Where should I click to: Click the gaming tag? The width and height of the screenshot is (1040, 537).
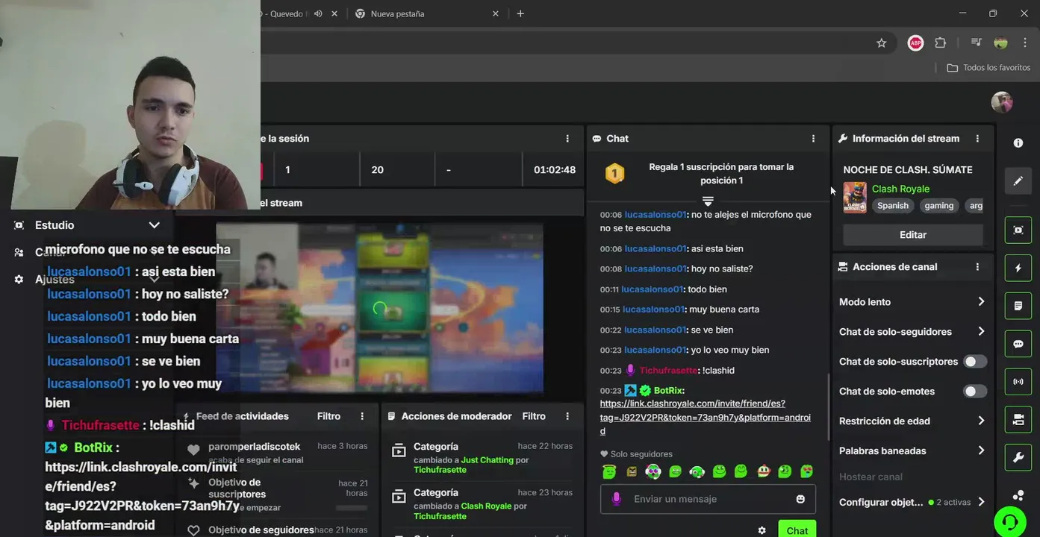(938, 206)
